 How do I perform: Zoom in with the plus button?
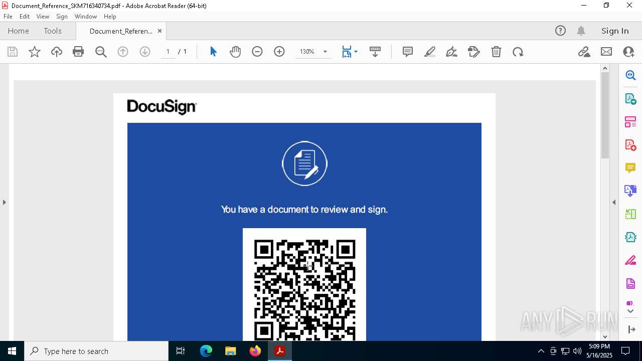tap(279, 52)
